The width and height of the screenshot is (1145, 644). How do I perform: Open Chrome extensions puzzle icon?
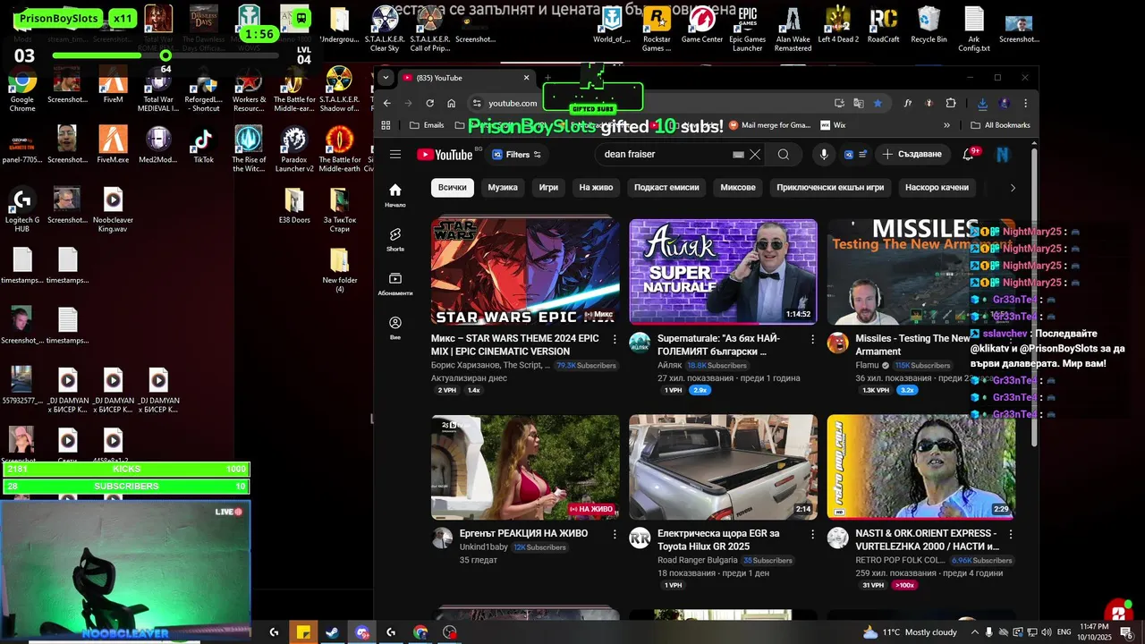point(951,103)
